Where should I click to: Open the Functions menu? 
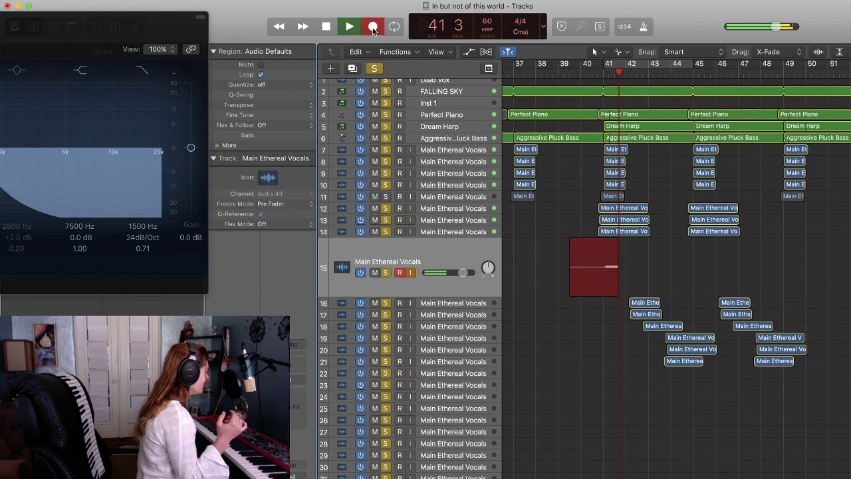pos(399,52)
